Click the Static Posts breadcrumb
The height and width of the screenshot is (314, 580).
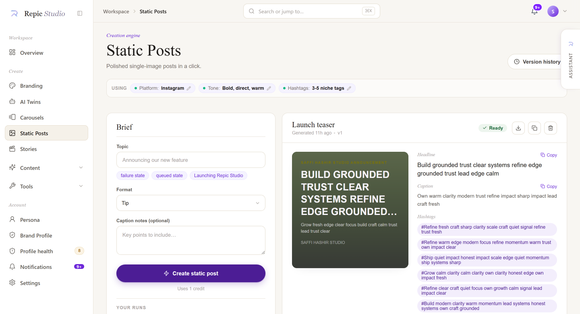153,11
